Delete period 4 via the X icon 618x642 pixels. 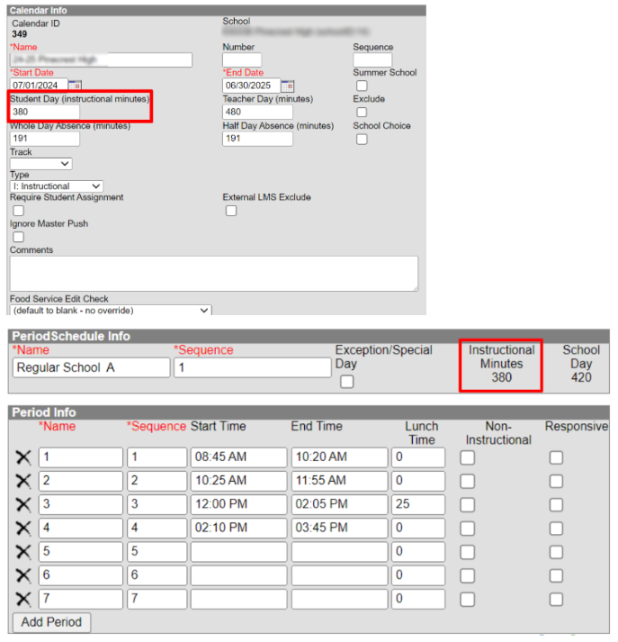pyautogui.click(x=23, y=528)
